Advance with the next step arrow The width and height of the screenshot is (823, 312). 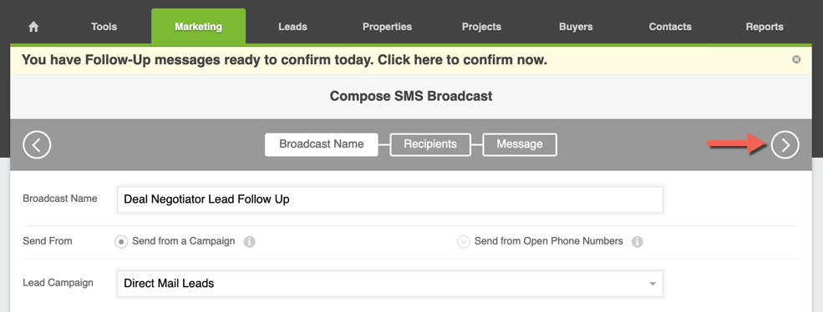pyautogui.click(x=785, y=144)
